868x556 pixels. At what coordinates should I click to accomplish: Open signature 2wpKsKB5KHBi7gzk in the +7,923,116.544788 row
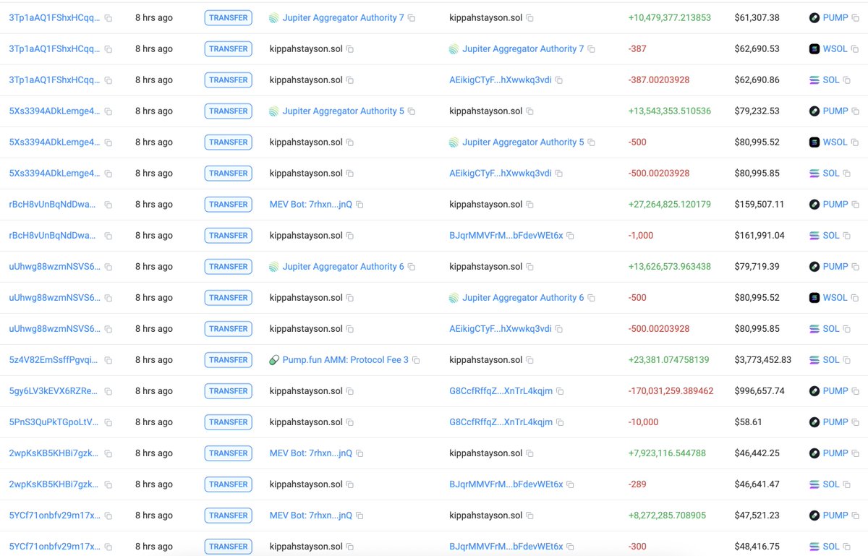(54, 453)
